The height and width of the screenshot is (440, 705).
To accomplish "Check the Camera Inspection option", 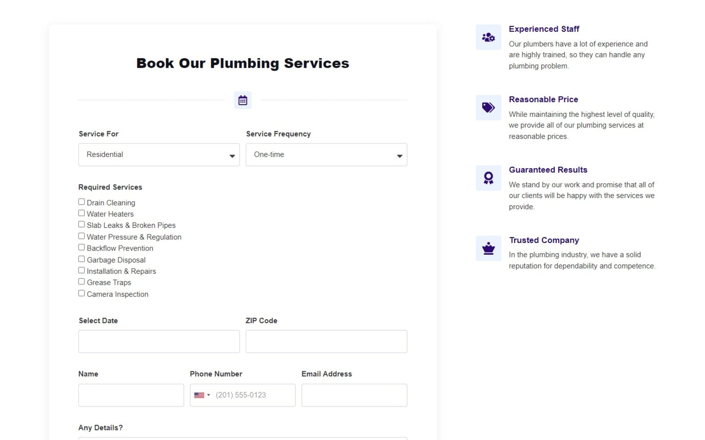I will (82, 293).
